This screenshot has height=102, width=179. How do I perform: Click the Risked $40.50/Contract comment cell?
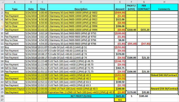tap(164, 75)
